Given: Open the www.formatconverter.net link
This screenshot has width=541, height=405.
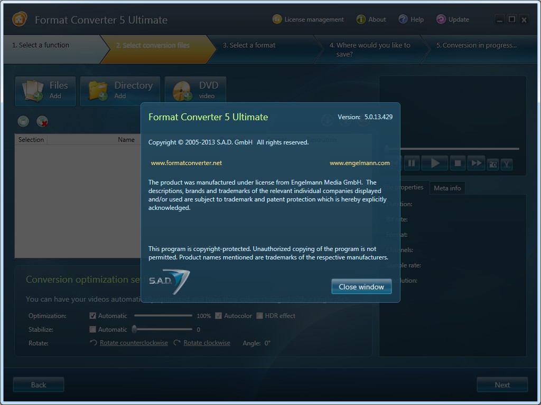Looking at the screenshot, I should 186,163.
